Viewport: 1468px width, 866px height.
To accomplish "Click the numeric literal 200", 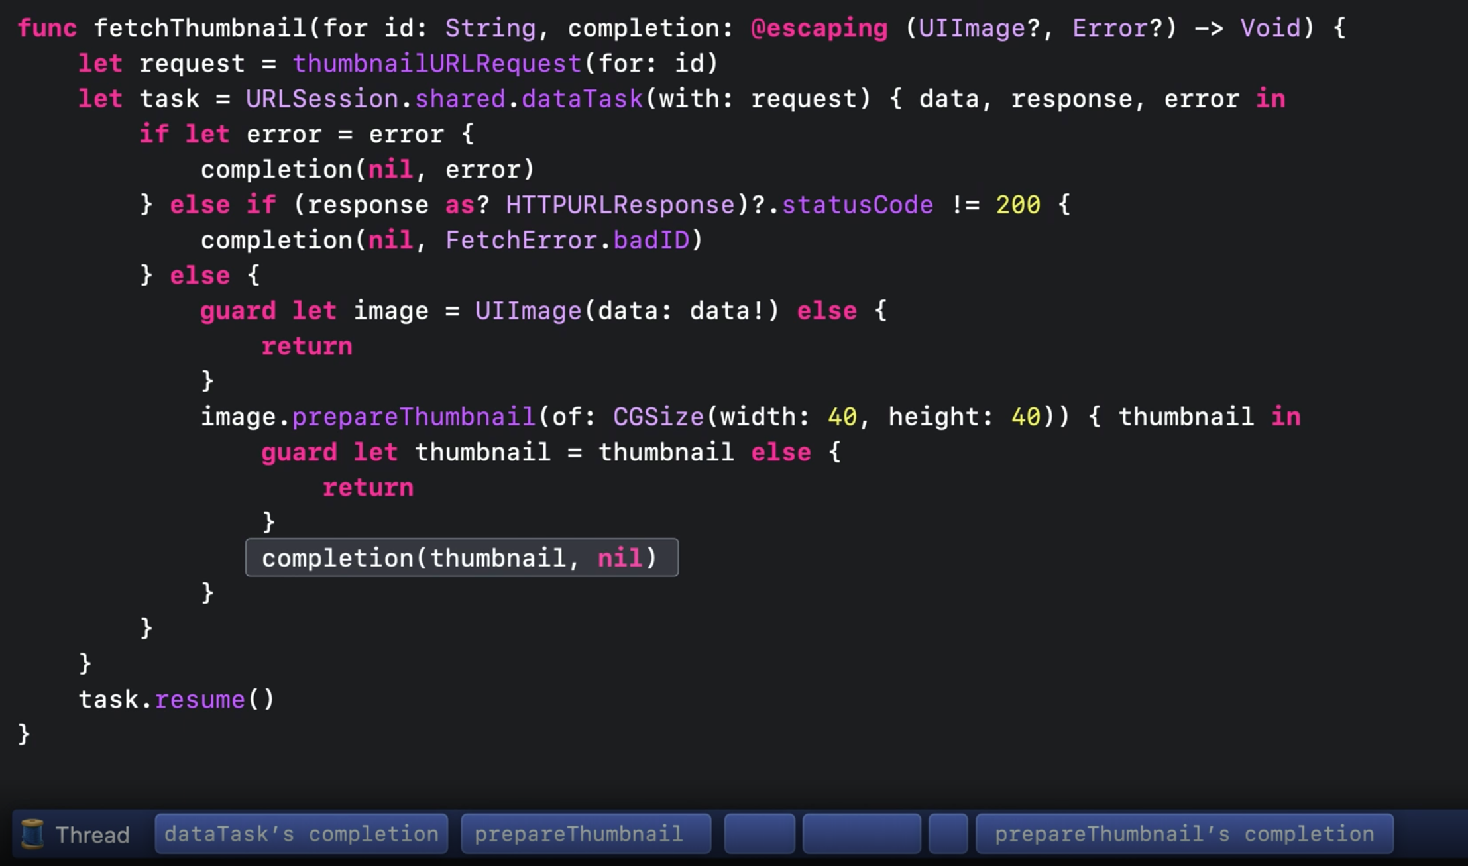I will point(1017,205).
